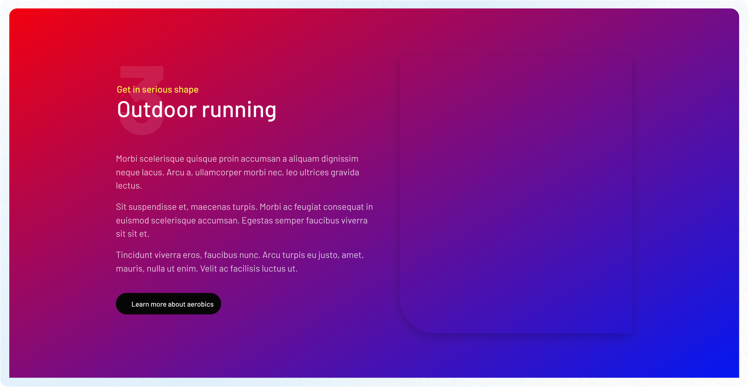The height and width of the screenshot is (387, 748).
Task: Click the paragraph starting with Morbi scelerisque
Action: point(237,172)
